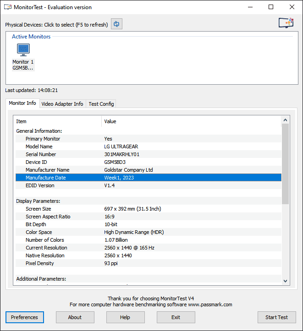Click the GSM5BD3 device ID value

tap(115, 162)
